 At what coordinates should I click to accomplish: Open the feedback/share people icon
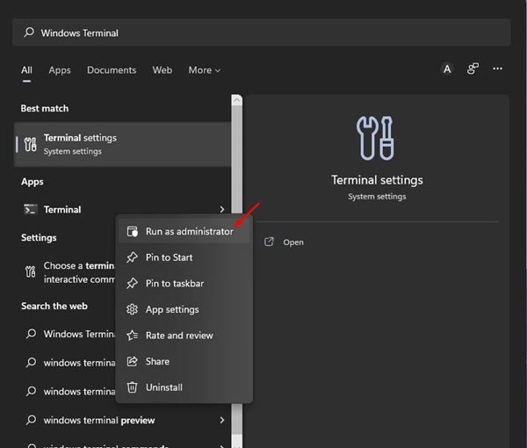(473, 69)
